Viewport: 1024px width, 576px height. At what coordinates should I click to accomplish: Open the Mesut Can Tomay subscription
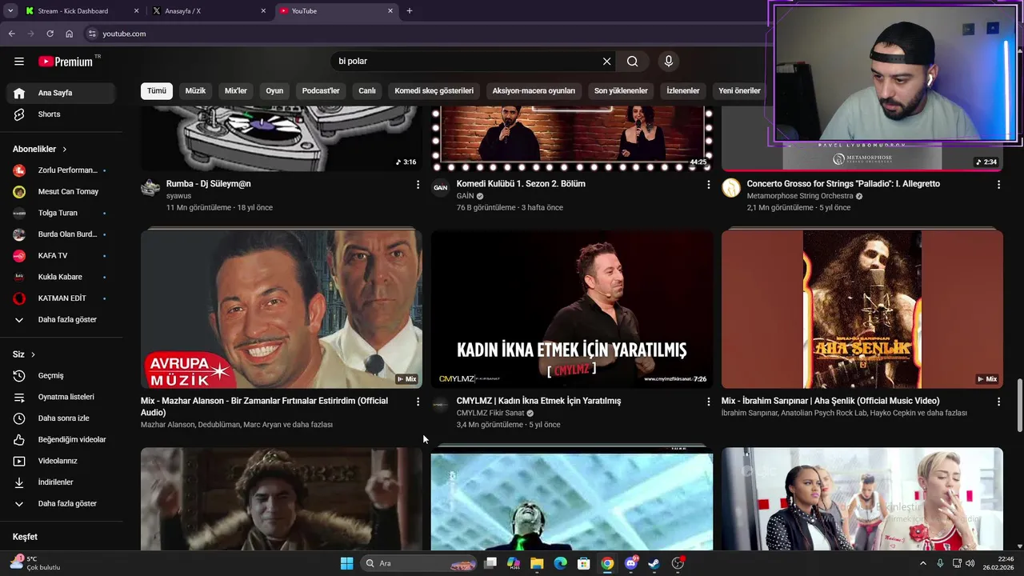pyautogui.click(x=61, y=192)
